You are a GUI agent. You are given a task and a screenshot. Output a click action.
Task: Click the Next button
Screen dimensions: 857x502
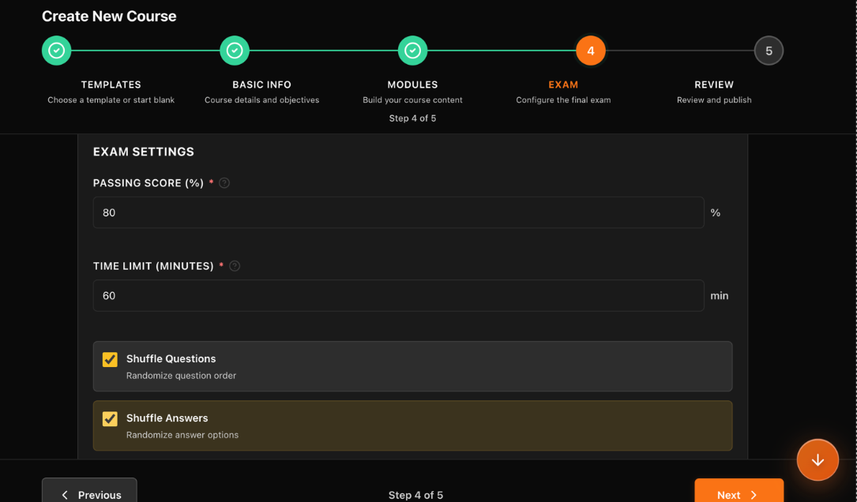click(x=739, y=493)
